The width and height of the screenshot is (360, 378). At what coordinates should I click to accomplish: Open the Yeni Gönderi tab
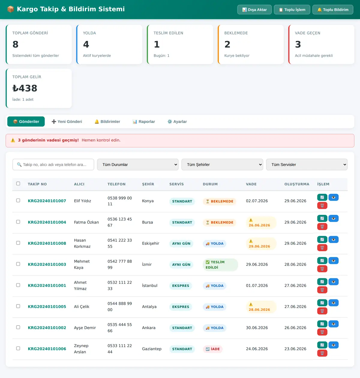pyautogui.click(x=67, y=121)
